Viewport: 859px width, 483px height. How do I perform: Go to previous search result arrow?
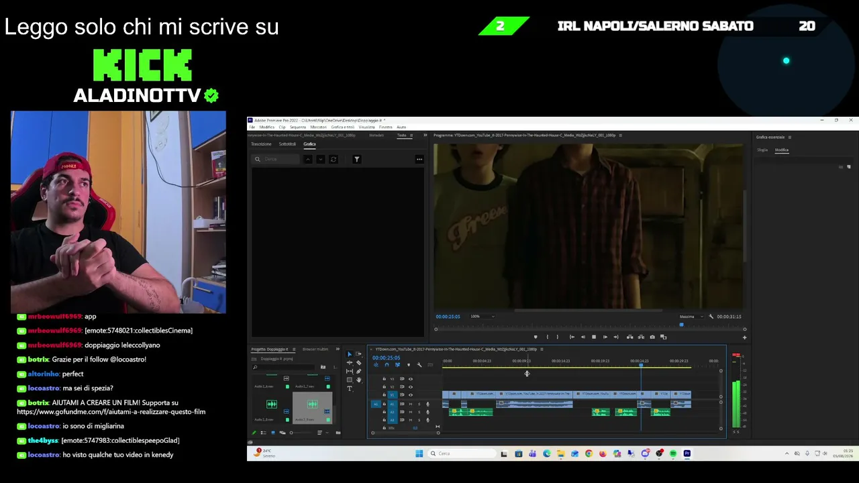pyautogui.click(x=307, y=159)
